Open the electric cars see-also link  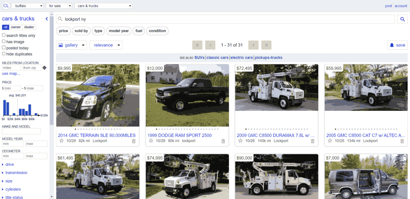pyautogui.click(x=242, y=58)
